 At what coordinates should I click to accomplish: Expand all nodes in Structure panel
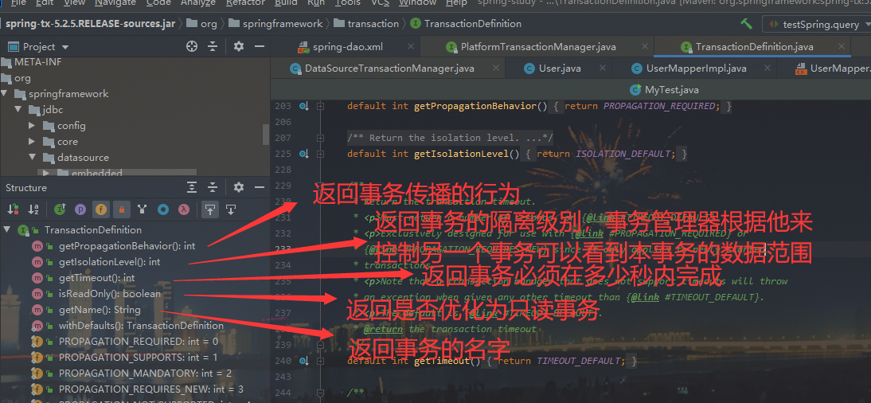(192, 187)
